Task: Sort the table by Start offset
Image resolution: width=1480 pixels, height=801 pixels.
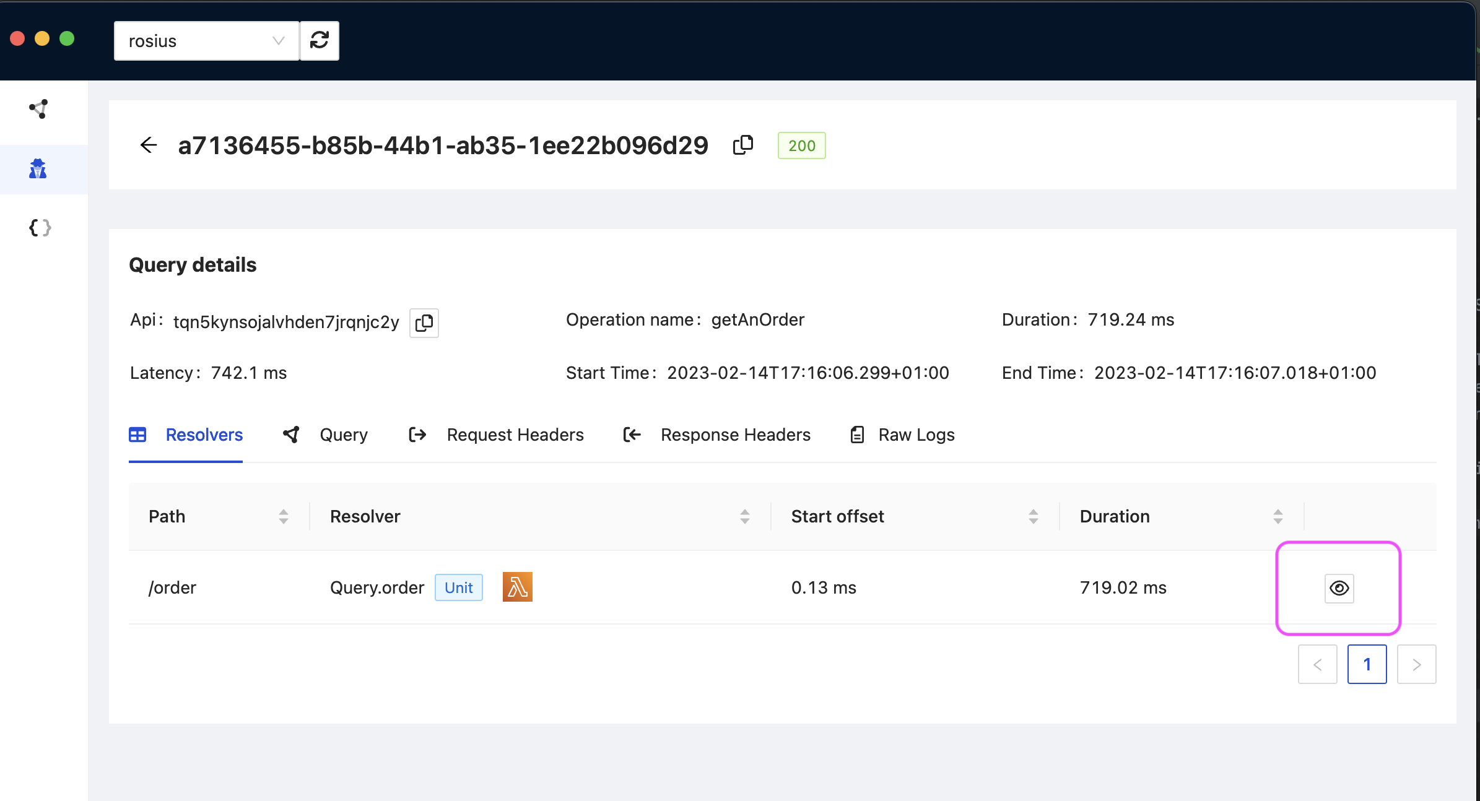Action: point(1033,516)
